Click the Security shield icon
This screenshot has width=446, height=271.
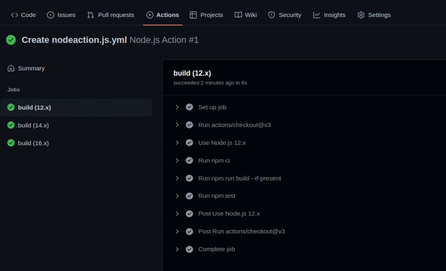[x=271, y=15]
